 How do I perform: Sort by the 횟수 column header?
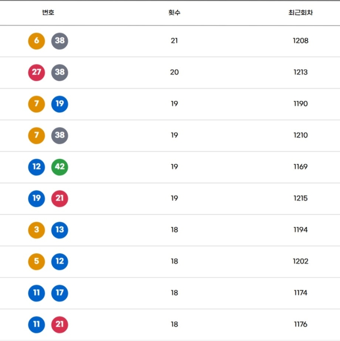pyautogui.click(x=174, y=13)
